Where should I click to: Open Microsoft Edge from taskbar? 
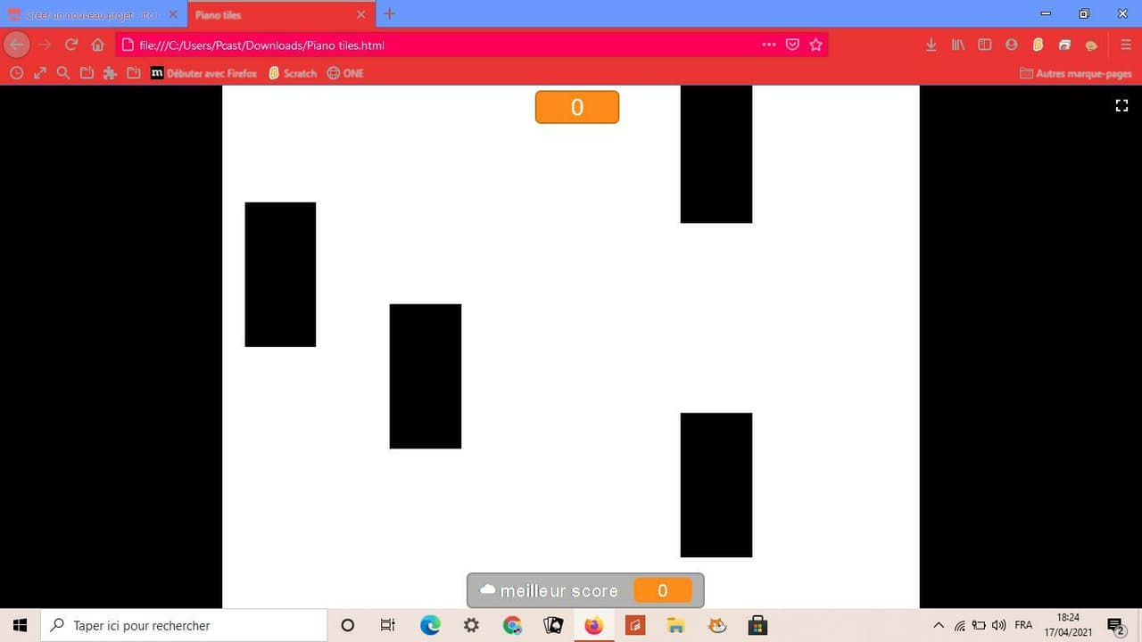(430, 625)
